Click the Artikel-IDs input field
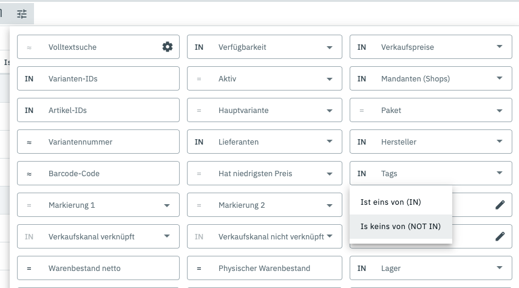 click(x=109, y=110)
